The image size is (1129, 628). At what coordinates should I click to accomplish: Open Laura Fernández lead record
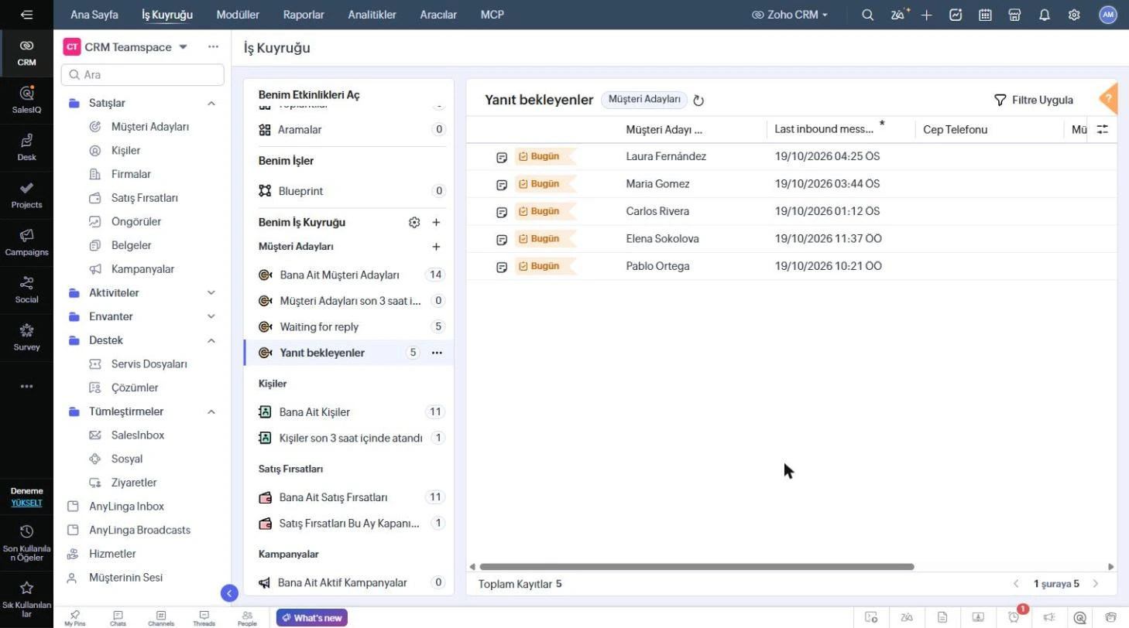tap(666, 156)
